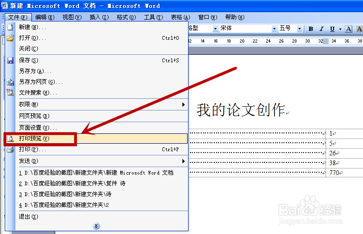
Task: Open the style box dropdown arrow
Action: (215, 29)
